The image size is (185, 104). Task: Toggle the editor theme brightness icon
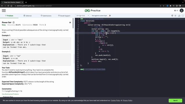point(175,16)
